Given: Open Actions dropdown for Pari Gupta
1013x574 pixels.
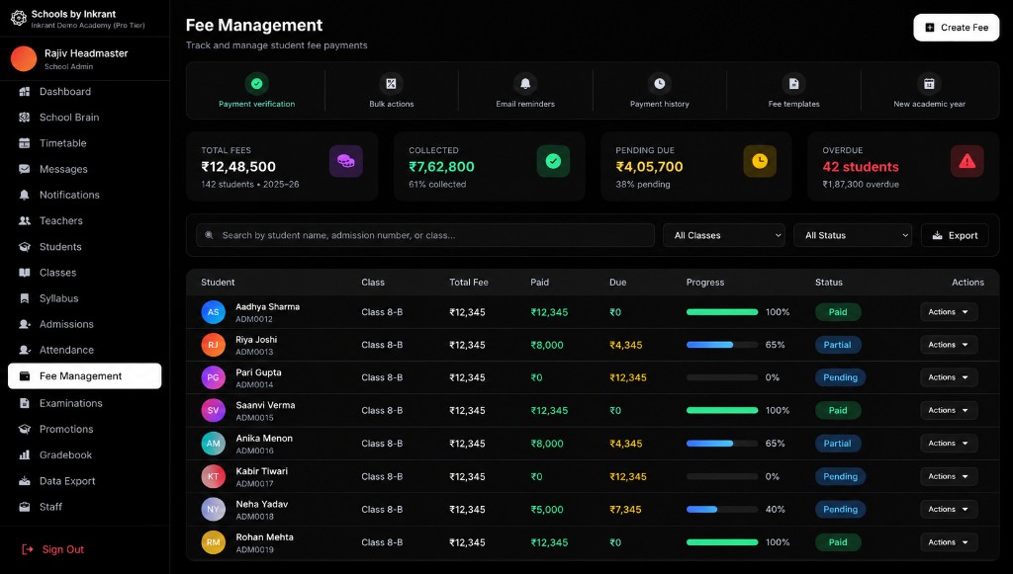Looking at the screenshot, I should (x=949, y=377).
